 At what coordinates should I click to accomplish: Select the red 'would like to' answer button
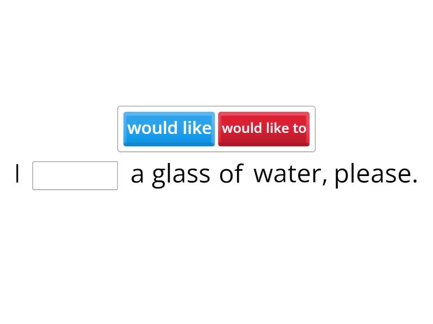point(264,128)
